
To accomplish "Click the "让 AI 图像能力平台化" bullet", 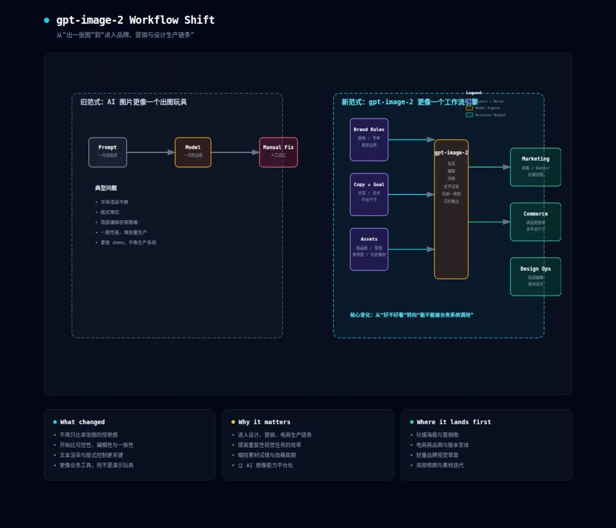I will [265, 465].
